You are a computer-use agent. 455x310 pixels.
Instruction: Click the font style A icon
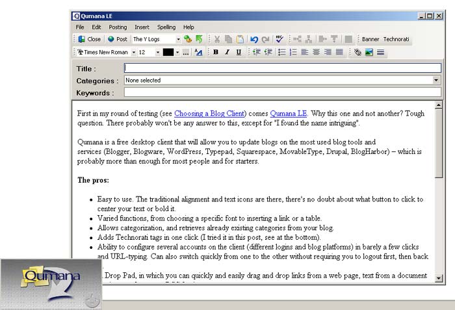click(198, 52)
